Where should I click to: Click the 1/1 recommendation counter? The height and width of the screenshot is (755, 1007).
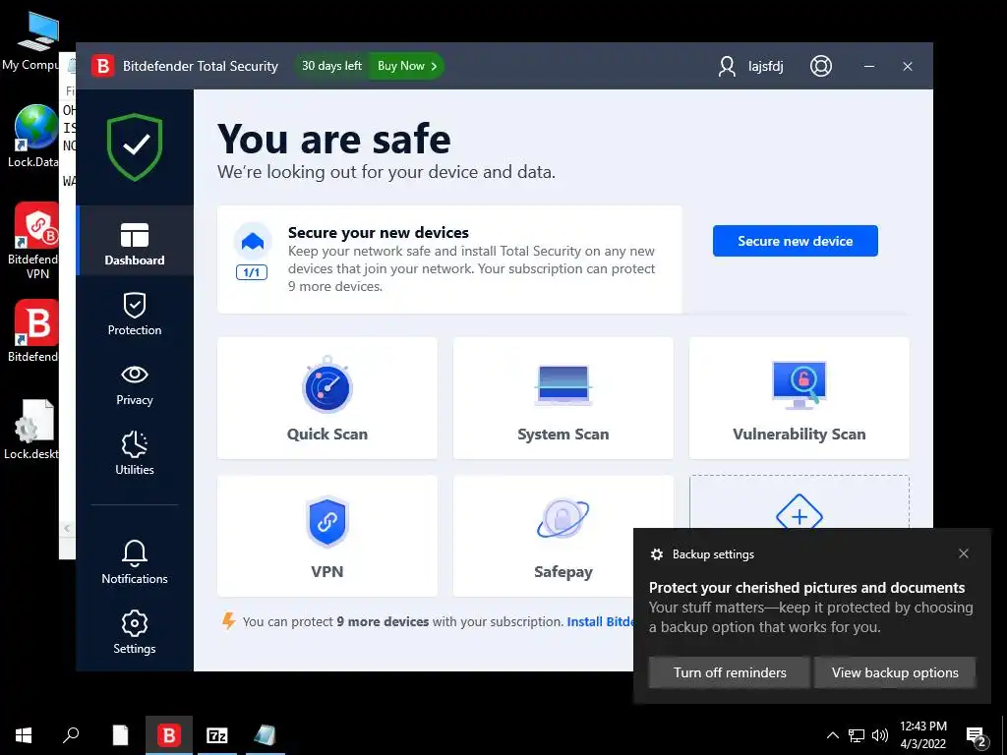coord(251,272)
